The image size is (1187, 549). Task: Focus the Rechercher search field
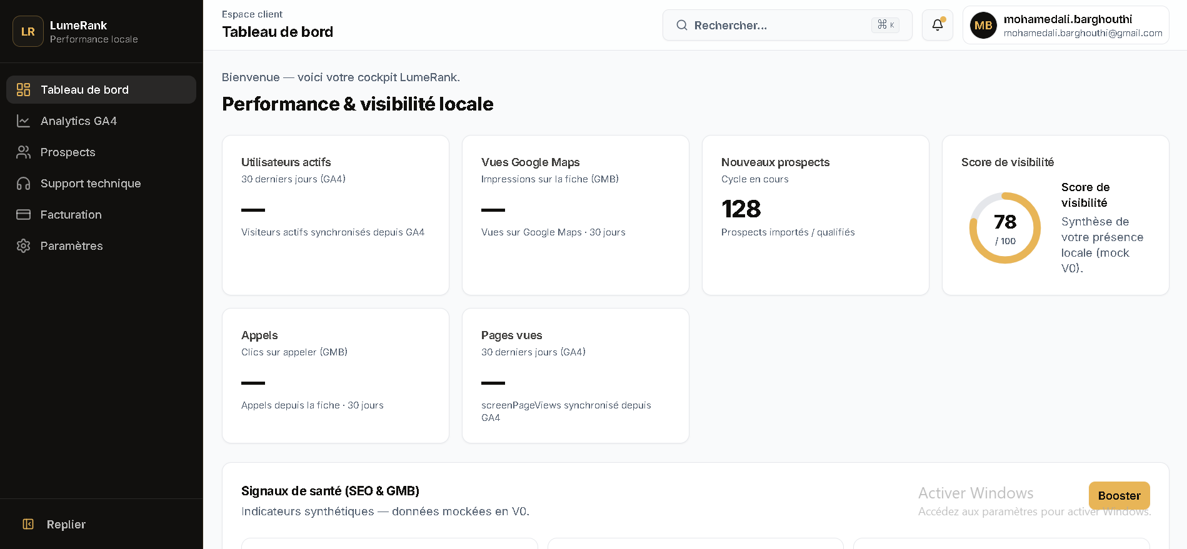point(788,25)
